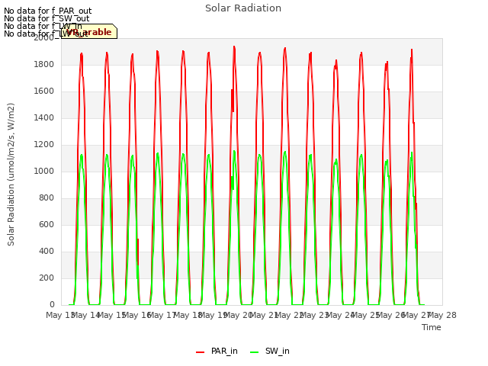Select the Solar Radiation chart title
488x366 pixels.
pos(243,8)
